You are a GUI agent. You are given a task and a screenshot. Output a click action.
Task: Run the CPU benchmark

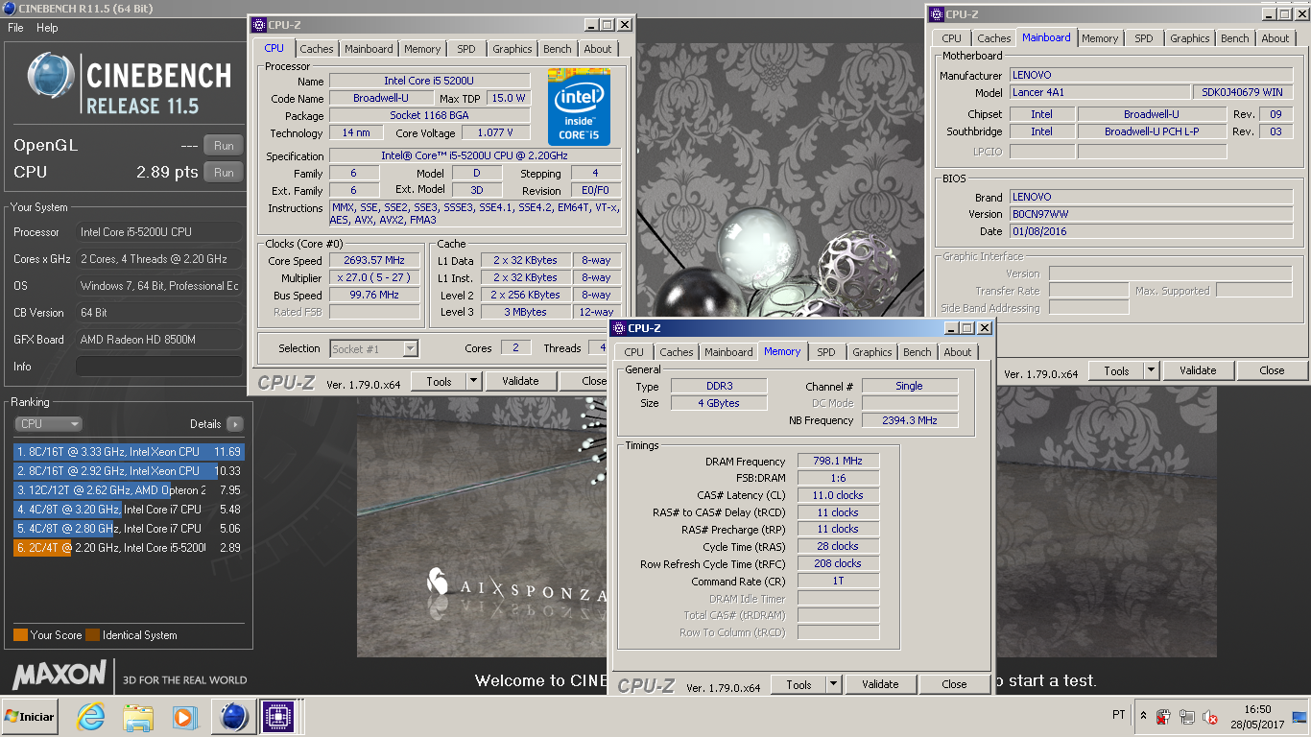(223, 173)
